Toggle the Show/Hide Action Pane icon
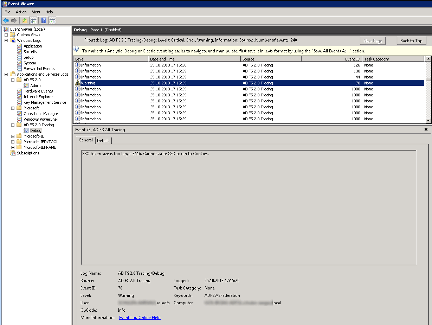The width and height of the screenshot is (432, 325). pyautogui.click(x=52, y=20)
